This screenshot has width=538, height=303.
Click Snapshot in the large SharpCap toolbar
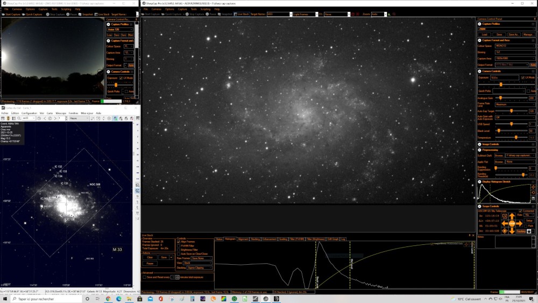pos(225,14)
